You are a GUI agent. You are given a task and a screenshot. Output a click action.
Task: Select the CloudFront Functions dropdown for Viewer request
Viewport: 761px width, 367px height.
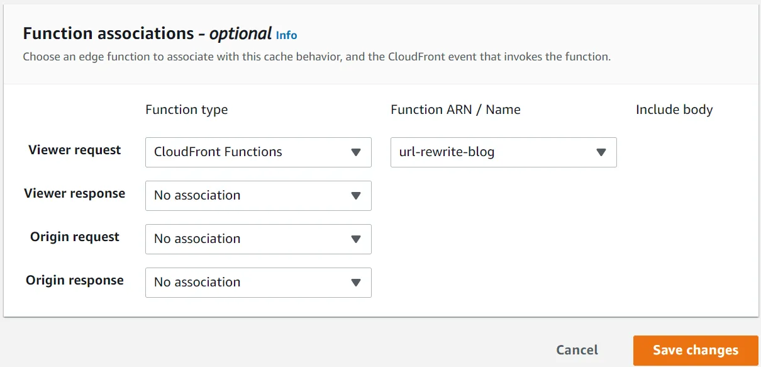click(x=258, y=152)
